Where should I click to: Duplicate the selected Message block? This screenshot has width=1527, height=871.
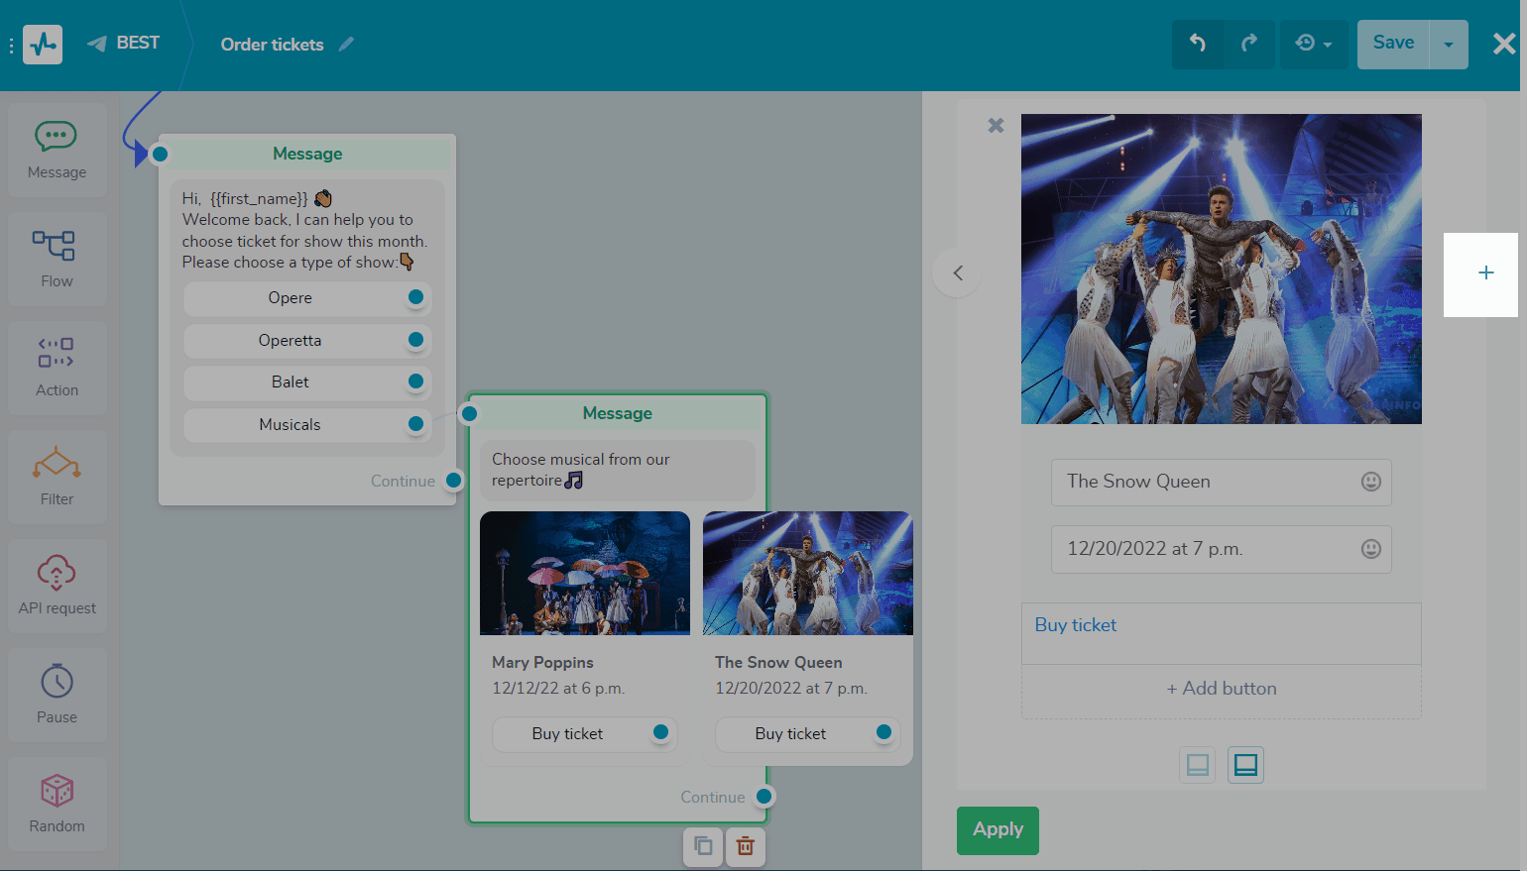[x=703, y=846]
